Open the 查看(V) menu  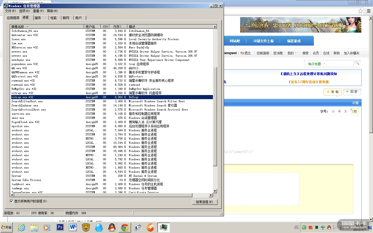pyautogui.click(x=38, y=11)
